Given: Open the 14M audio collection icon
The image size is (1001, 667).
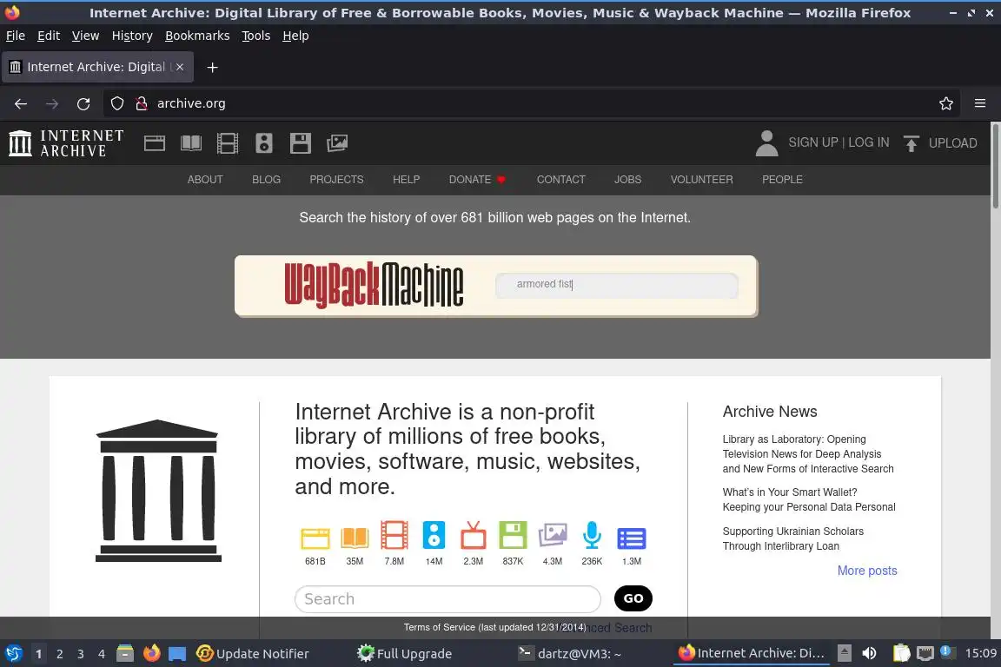Looking at the screenshot, I should coord(434,536).
